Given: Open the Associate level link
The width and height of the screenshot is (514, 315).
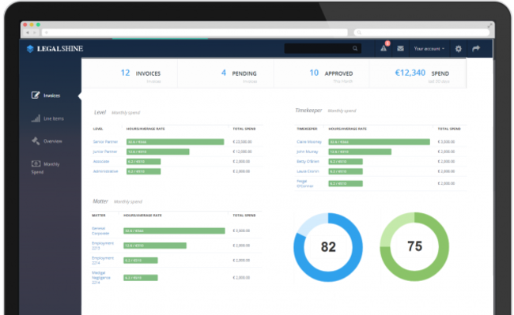Looking at the screenshot, I should point(101,161).
